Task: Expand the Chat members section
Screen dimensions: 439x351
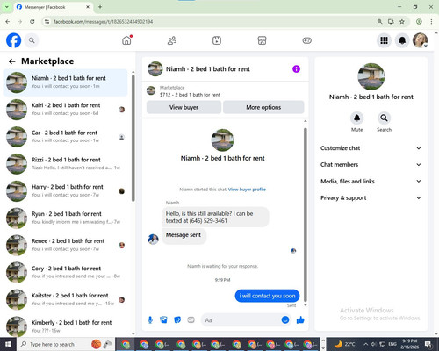Action: pyautogui.click(x=371, y=165)
